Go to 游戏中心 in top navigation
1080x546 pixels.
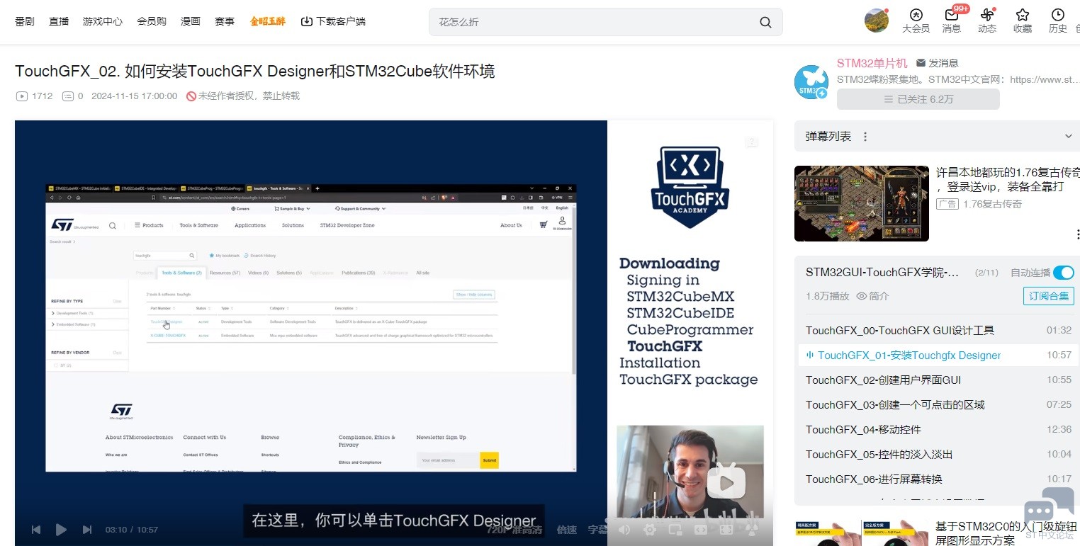(103, 21)
